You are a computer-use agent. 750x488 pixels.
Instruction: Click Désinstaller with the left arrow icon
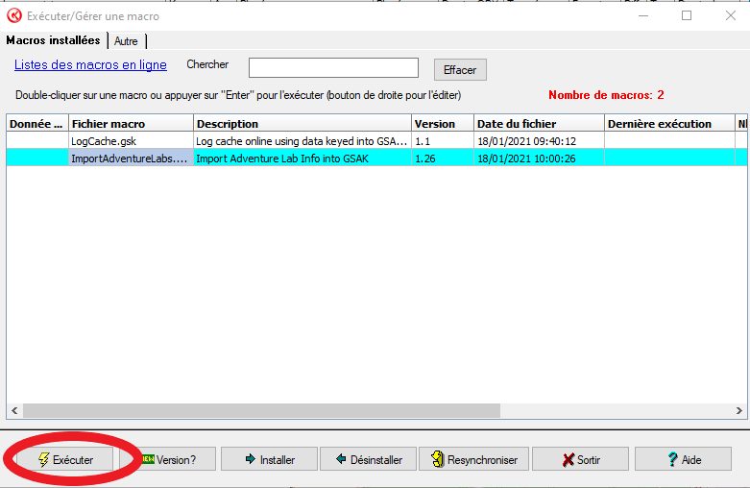tap(367, 459)
